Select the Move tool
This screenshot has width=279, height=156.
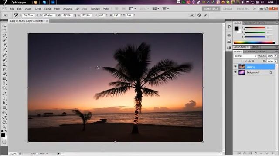pyautogui.click(x=4, y=26)
